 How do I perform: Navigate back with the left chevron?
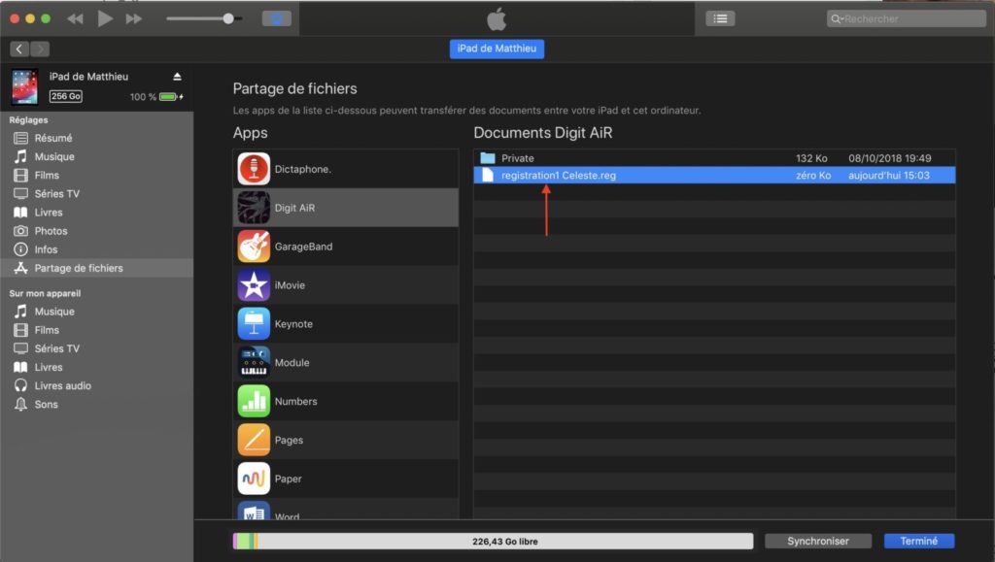[19, 50]
